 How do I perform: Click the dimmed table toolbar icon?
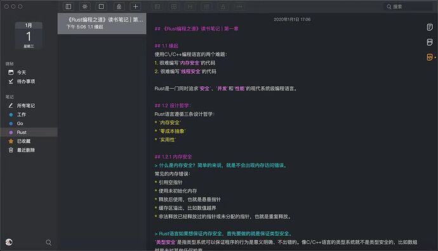(x=206, y=6)
